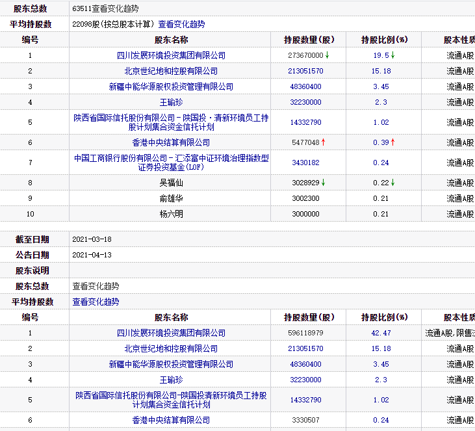Click second table's percentage value 0.24 for 香港中央结算
The width and height of the screenshot is (475, 431).
(x=381, y=420)
